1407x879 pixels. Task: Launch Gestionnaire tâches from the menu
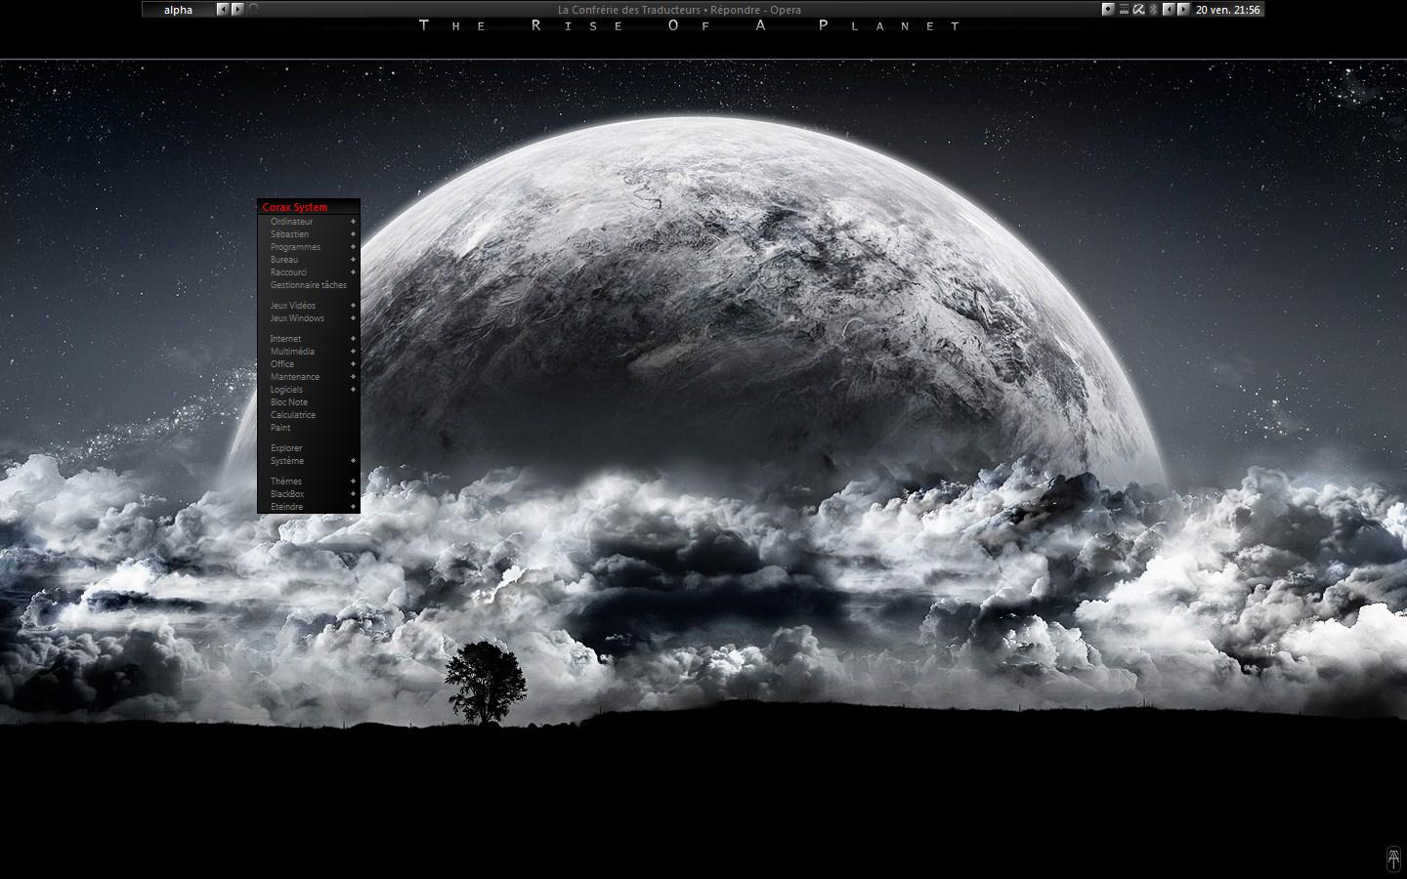tap(309, 285)
